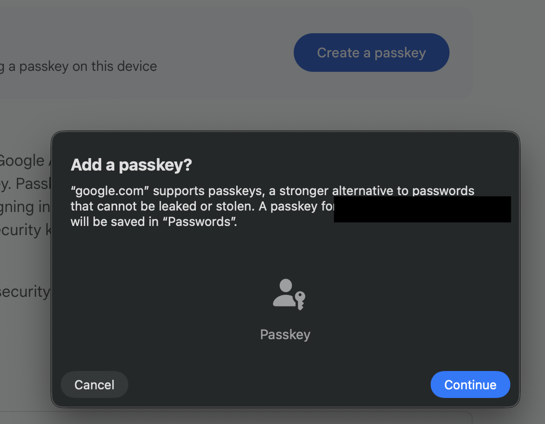545x424 pixels.
Task: Click the Add a passkey dialog title
Action: coord(131,164)
